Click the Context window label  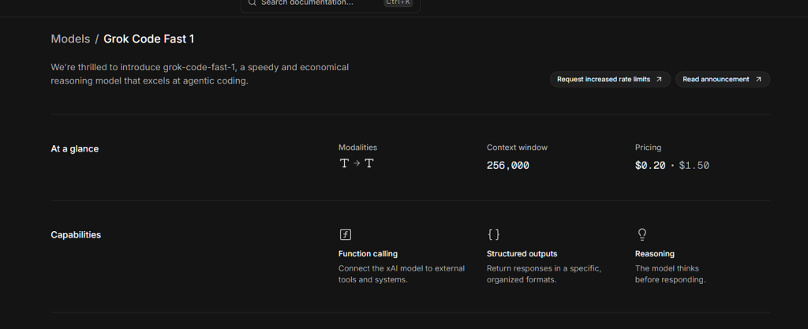point(518,148)
